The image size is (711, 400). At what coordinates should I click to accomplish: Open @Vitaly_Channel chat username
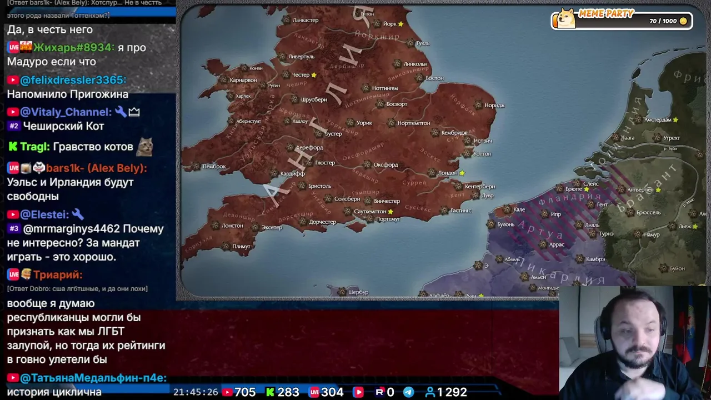click(66, 112)
